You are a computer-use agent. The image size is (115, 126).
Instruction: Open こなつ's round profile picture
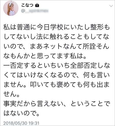pyautogui.click(x=11, y=8)
